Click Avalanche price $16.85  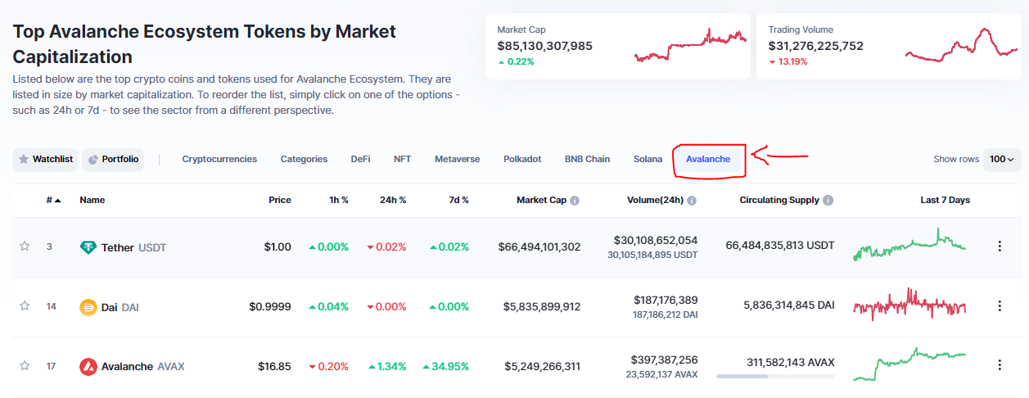(x=274, y=366)
